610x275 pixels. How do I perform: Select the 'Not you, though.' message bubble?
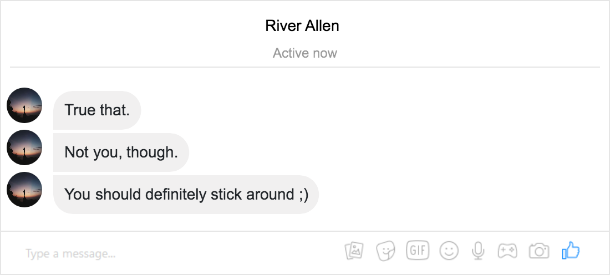point(121,152)
